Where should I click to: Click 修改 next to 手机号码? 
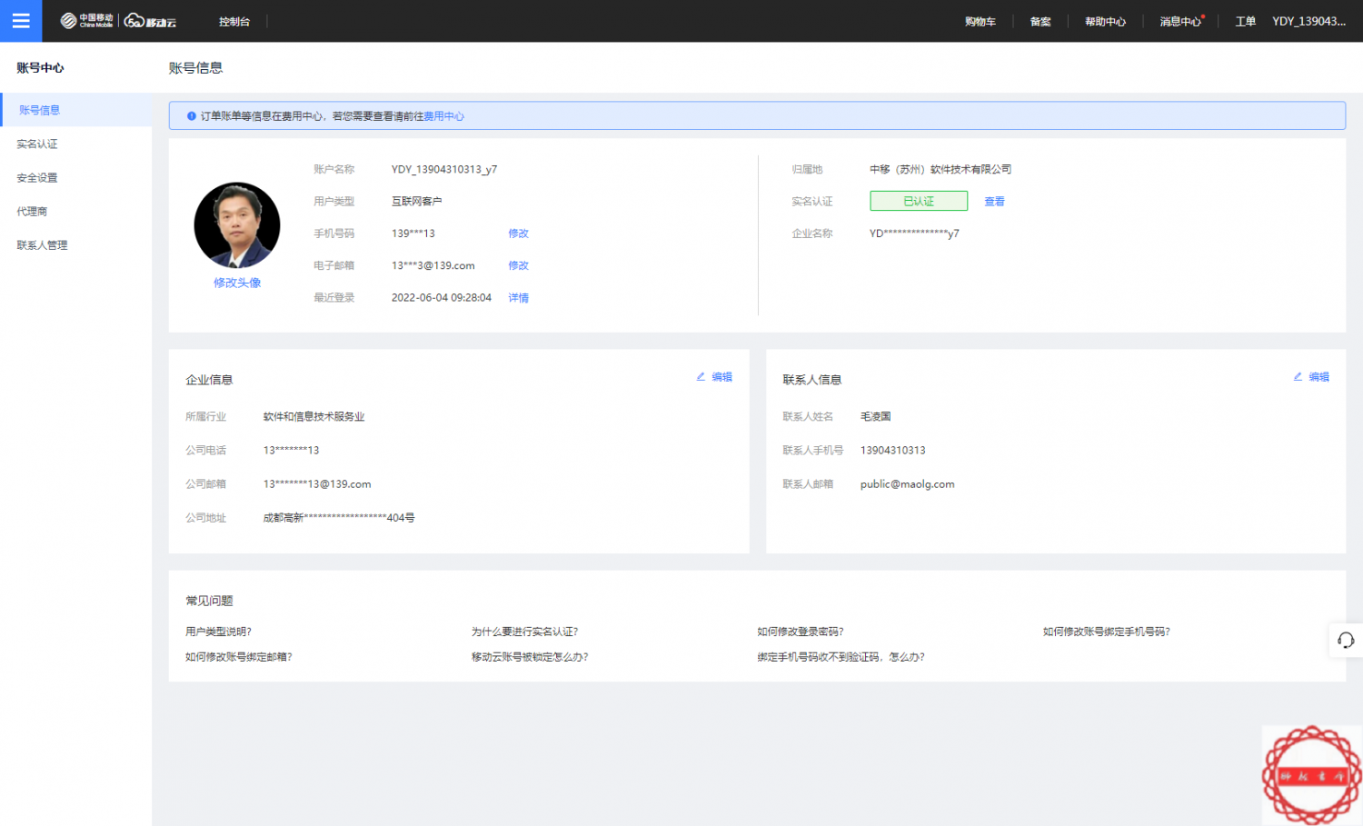tap(518, 234)
